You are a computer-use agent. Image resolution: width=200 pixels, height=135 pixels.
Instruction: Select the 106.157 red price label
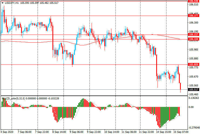(x=193, y=35)
